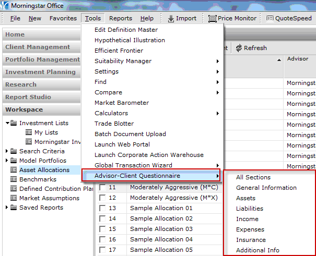Viewport: 316px width, 256px height.
Task: Select the Market Assumptions item icon
Action: tap(14, 198)
